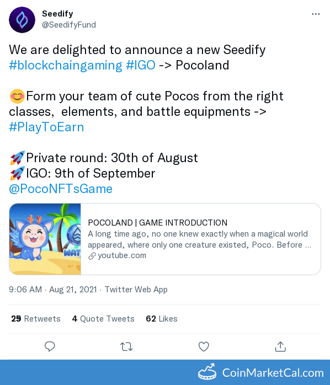View the 4 Quote Tweets
Image resolution: width=330 pixels, height=385 pixels.
[103, 319]
